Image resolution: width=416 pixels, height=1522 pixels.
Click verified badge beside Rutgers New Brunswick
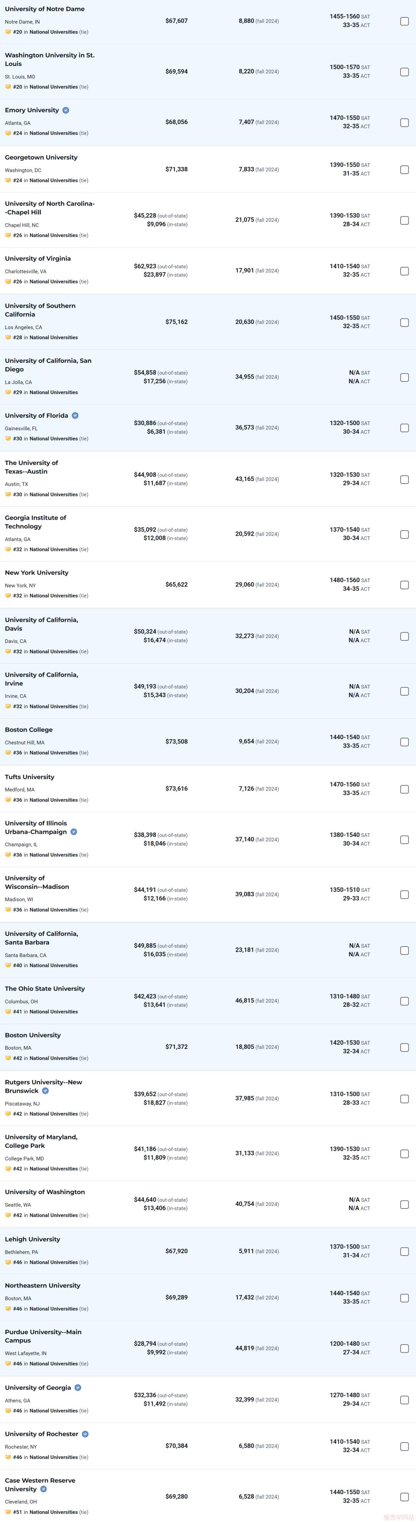pyautogui.click(x=45, y=1091)
